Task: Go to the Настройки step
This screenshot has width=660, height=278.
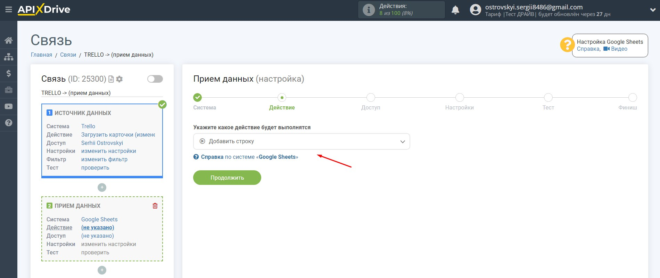Action: pyautogui.click(x=460, y=98)
